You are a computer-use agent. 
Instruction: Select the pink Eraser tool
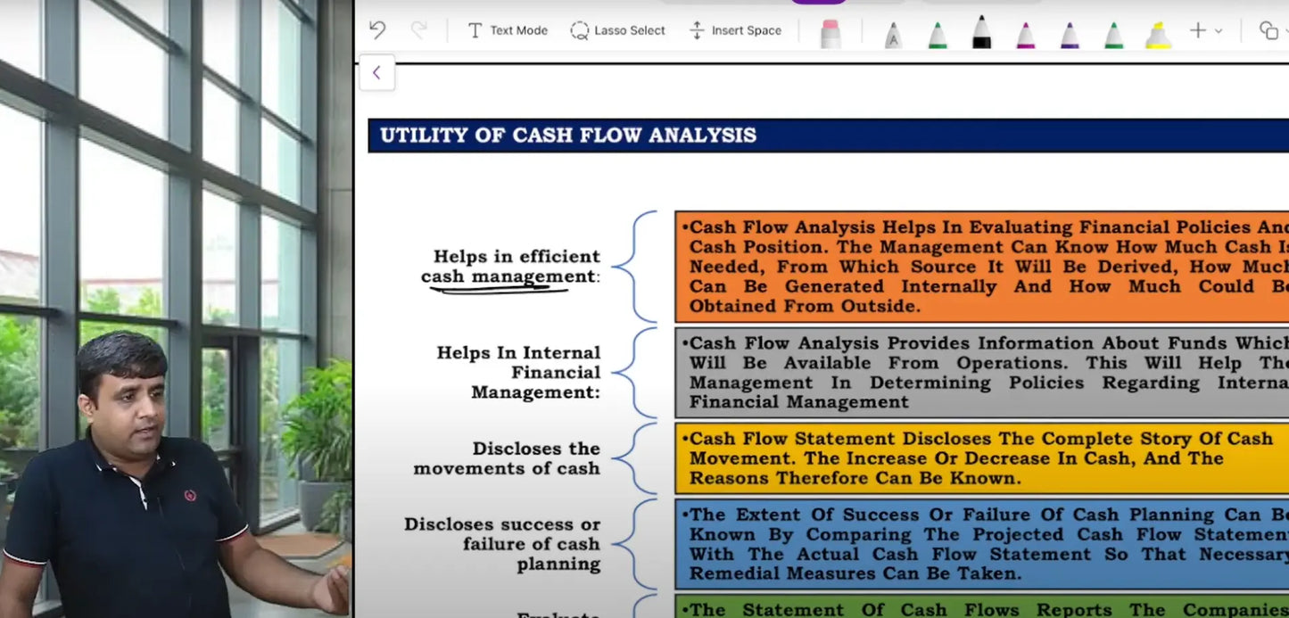tap(830, 33)
